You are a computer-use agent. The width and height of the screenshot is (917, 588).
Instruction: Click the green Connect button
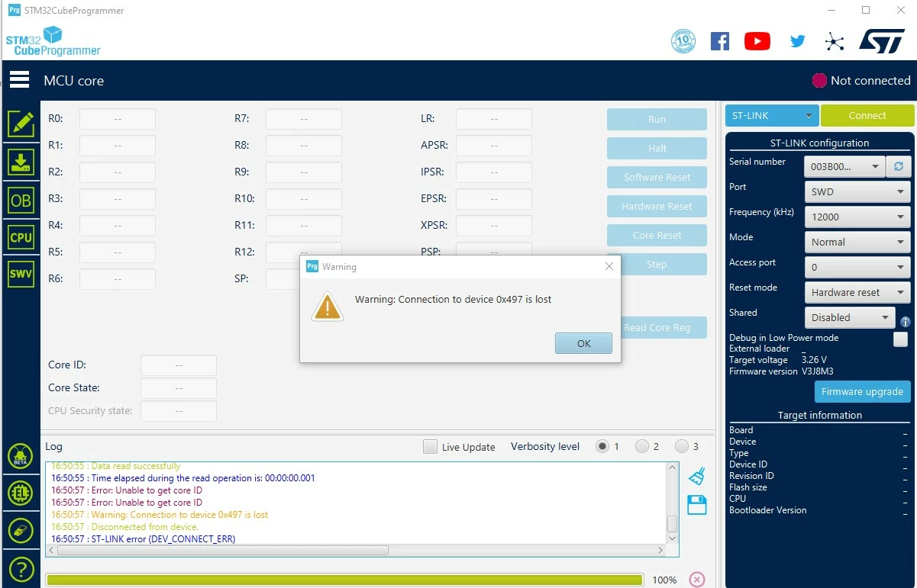pos(867,116)
